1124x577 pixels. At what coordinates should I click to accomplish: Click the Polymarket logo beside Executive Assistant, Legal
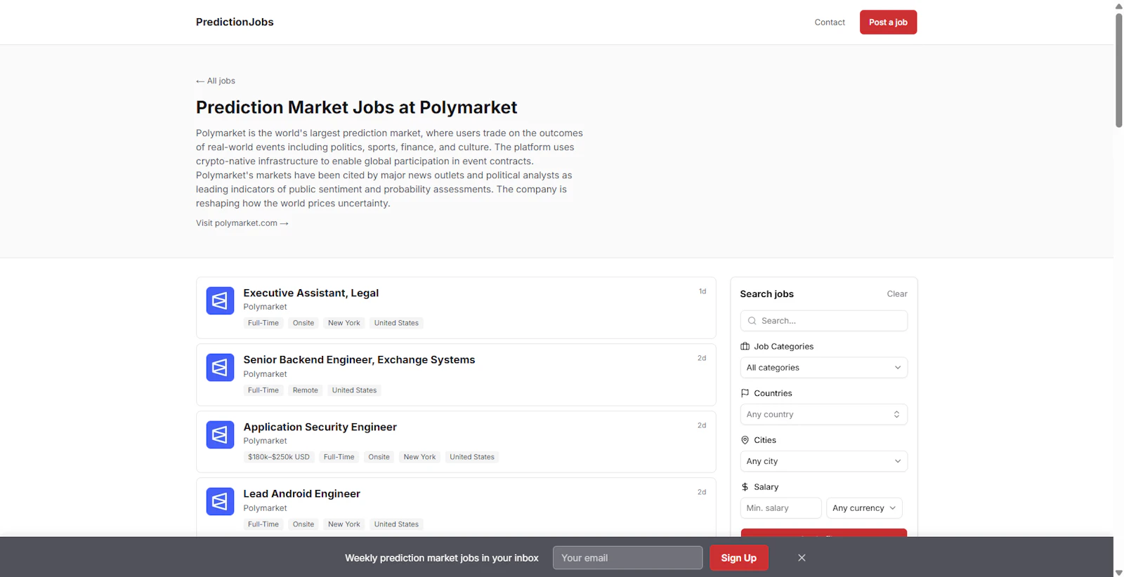(220, 301)
